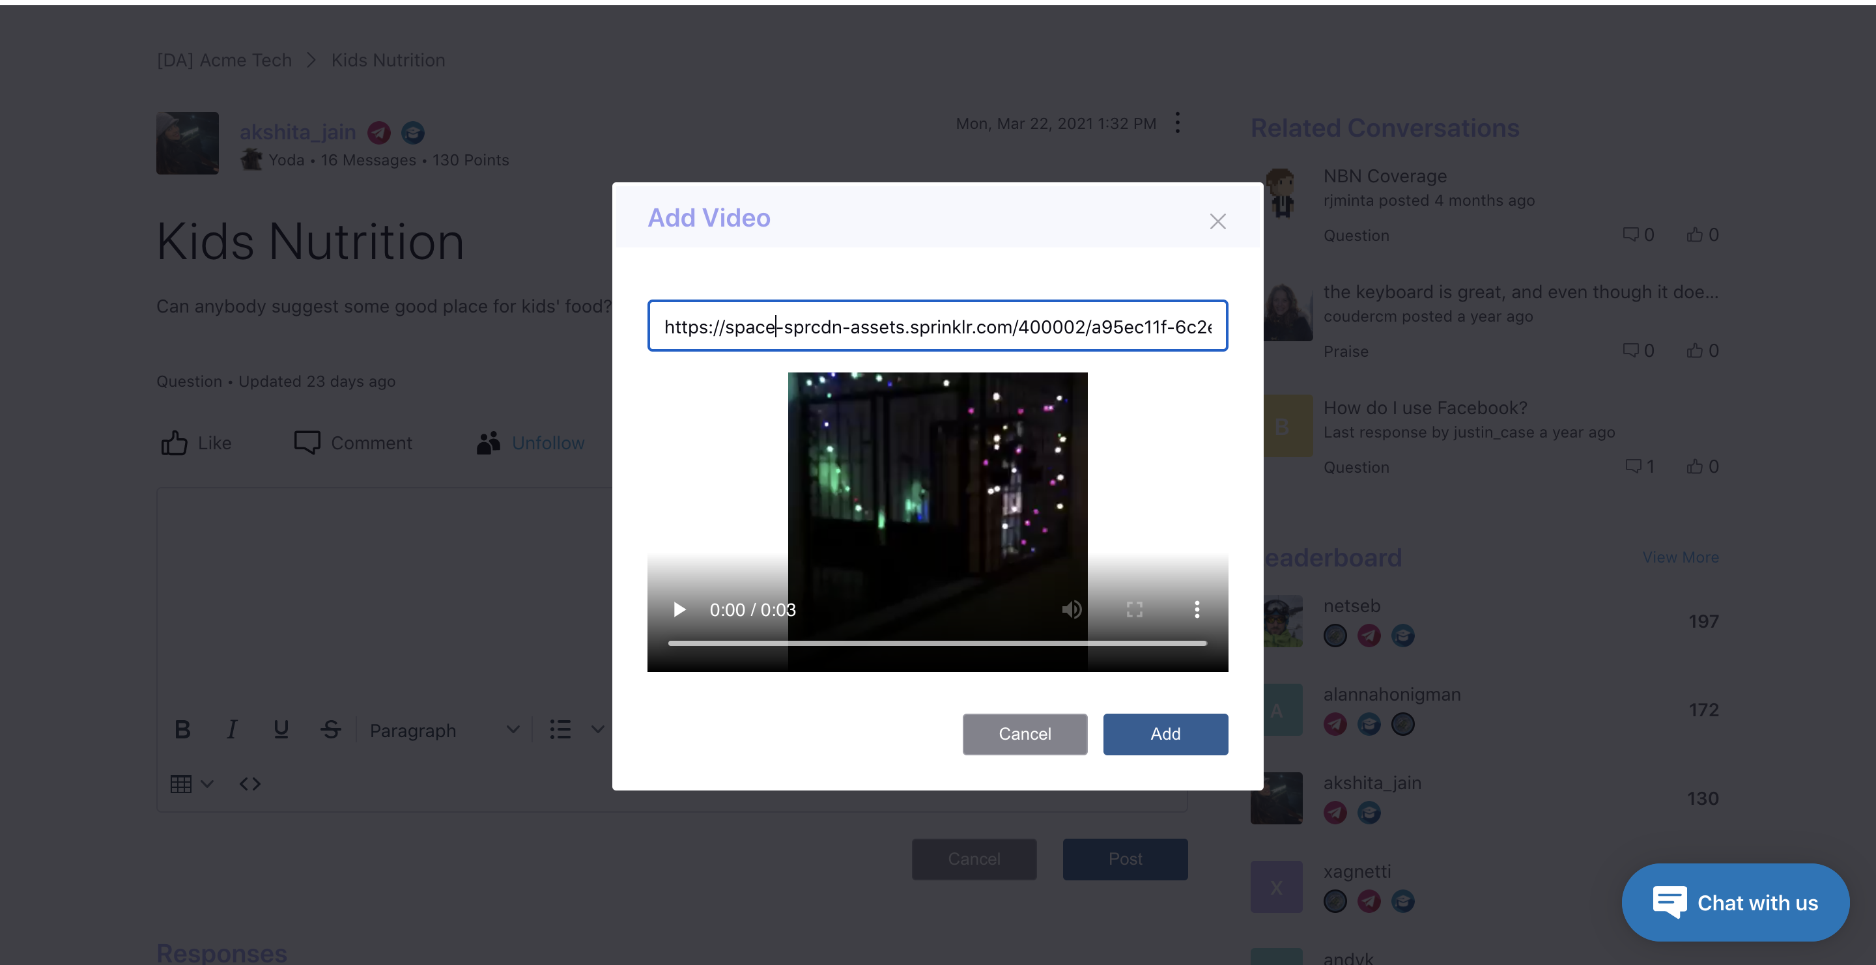Click View More on Leaderboard
The width and height of the screenshot is (1876, 965).
coord(1680,557)
